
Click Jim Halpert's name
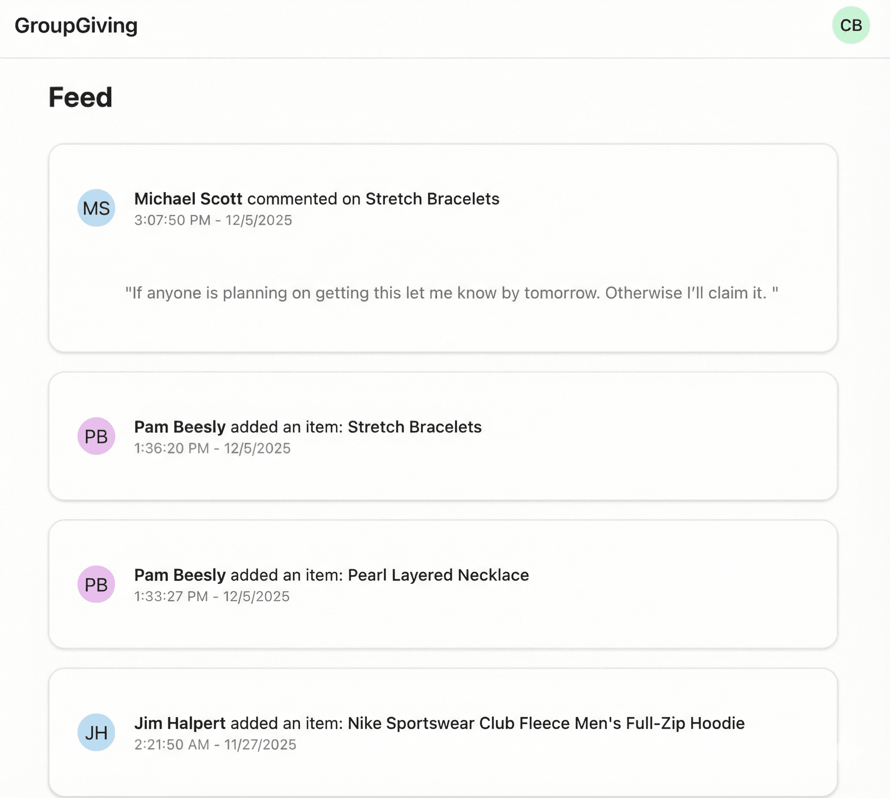[x=180, y=723]
